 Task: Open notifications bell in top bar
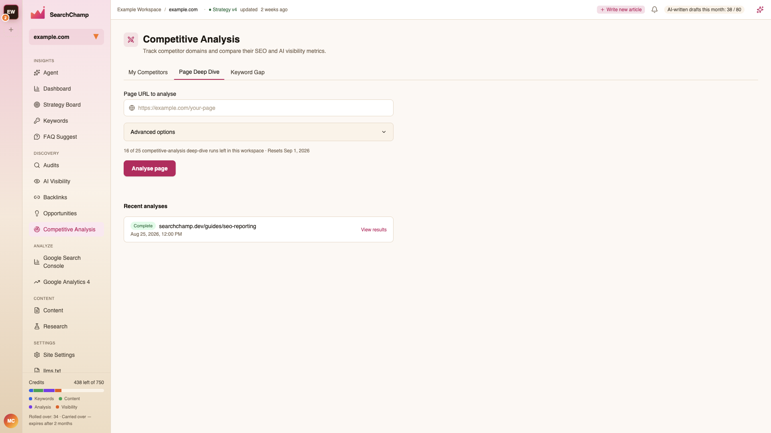655,10
